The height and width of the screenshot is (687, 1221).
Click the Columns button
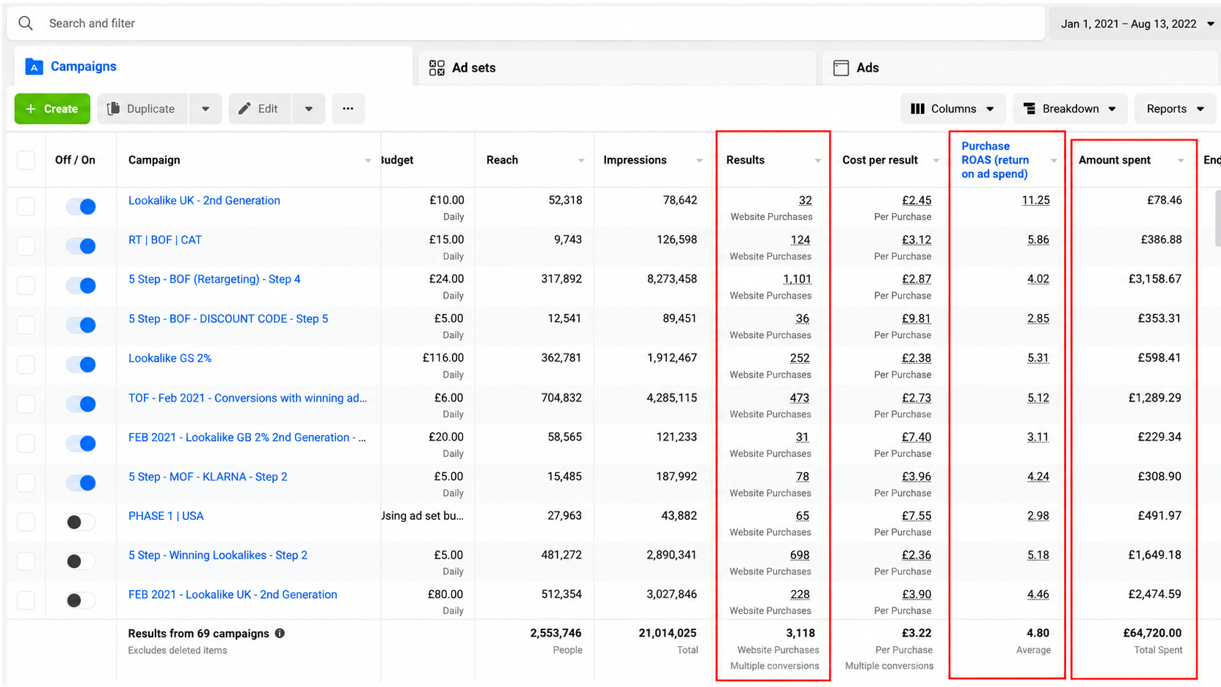953,109
